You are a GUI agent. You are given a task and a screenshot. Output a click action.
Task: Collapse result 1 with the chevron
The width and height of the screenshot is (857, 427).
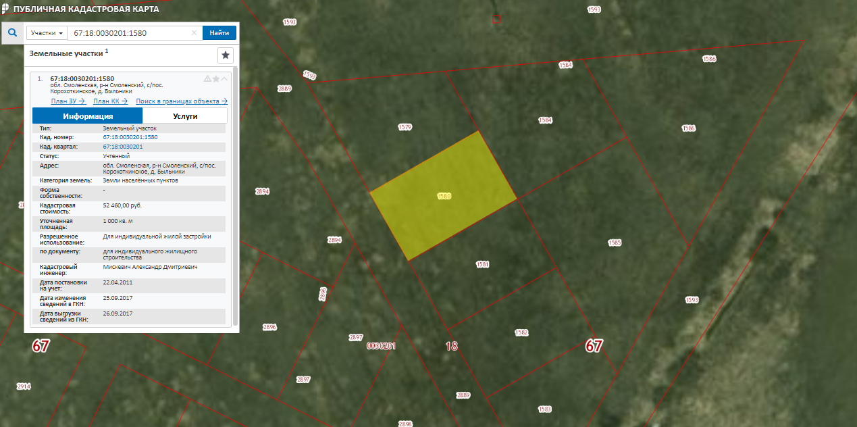[x=224, y=78]
